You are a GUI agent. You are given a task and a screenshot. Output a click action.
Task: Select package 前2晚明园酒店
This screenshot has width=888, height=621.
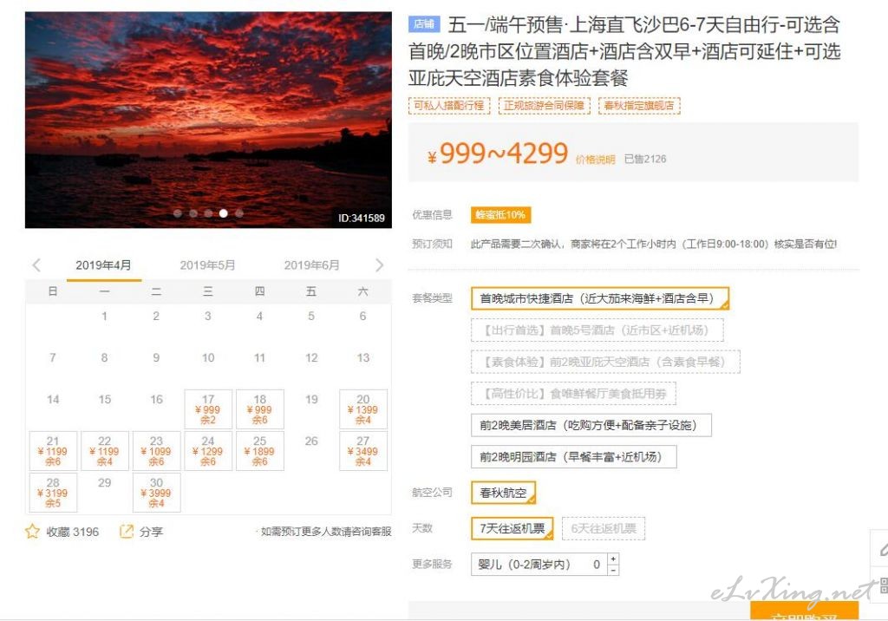click(x=574, y=457)
